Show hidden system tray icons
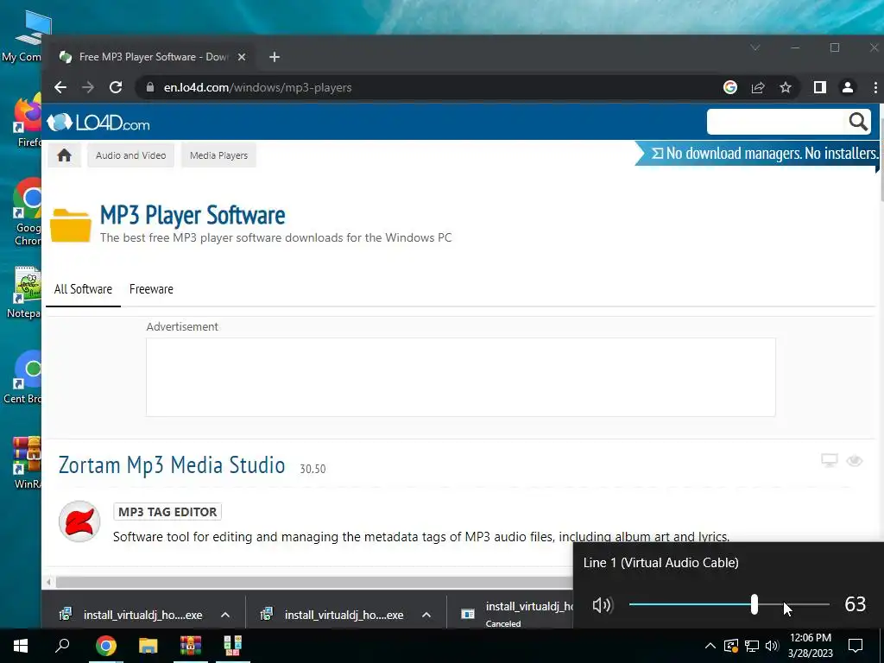This screenshot has height=663, width=884. tap(710, 646)
